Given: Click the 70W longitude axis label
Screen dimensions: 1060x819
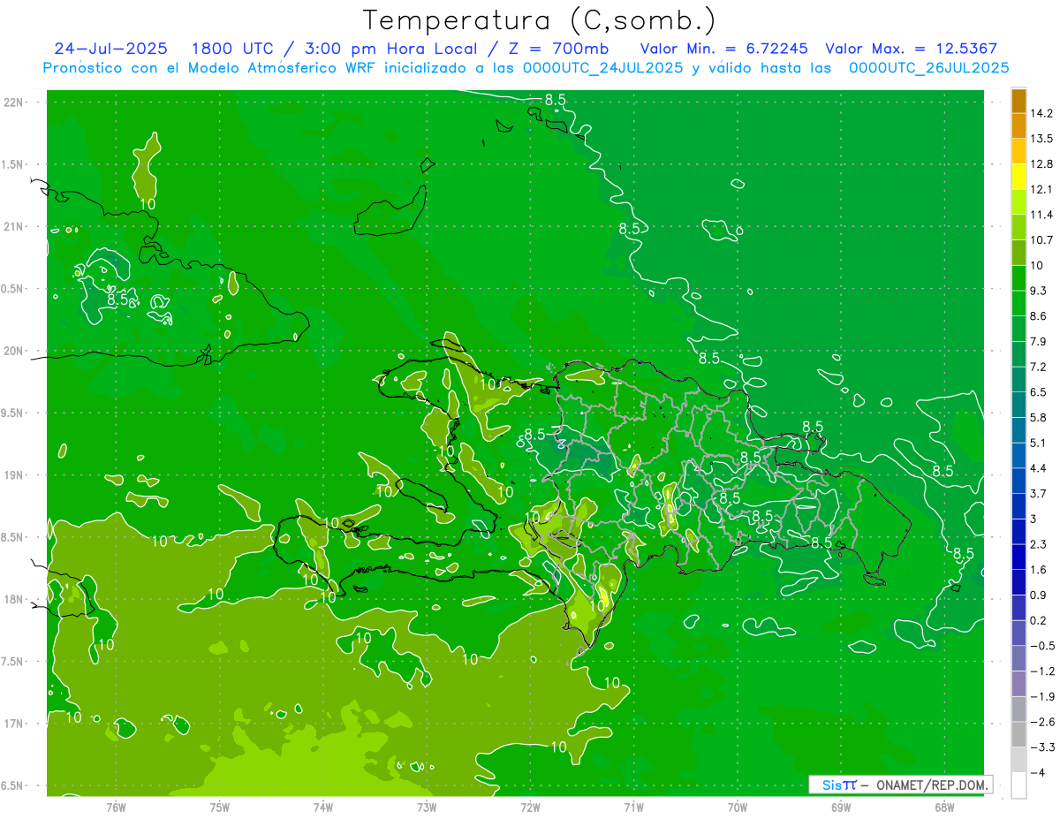Looking at the screenshot, I should pos(738,808).
